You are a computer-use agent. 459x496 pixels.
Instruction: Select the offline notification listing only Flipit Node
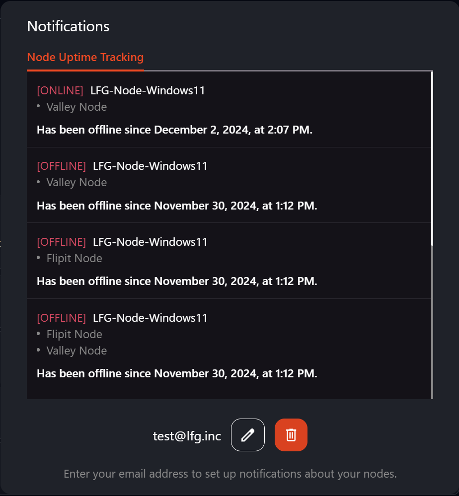pos(229,261)
